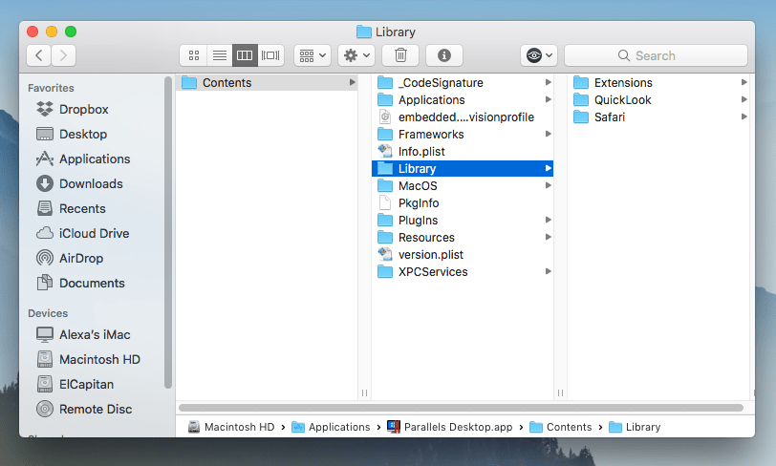Viewport: 776px width, 466px height.
Task: Select ElCapitan volume in the sidebar
Action: coord(75,384)
